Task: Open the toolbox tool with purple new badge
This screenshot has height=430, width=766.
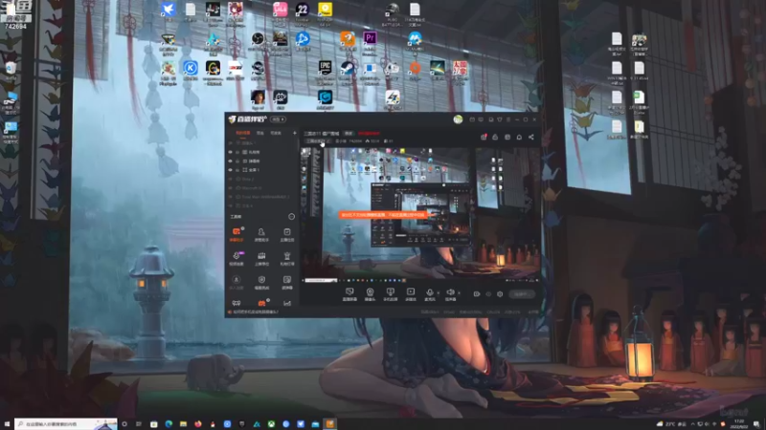Action: [x=237, y=258]
